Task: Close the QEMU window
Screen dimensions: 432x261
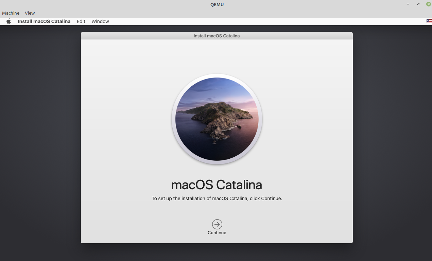Action: (x=428, y=4)
